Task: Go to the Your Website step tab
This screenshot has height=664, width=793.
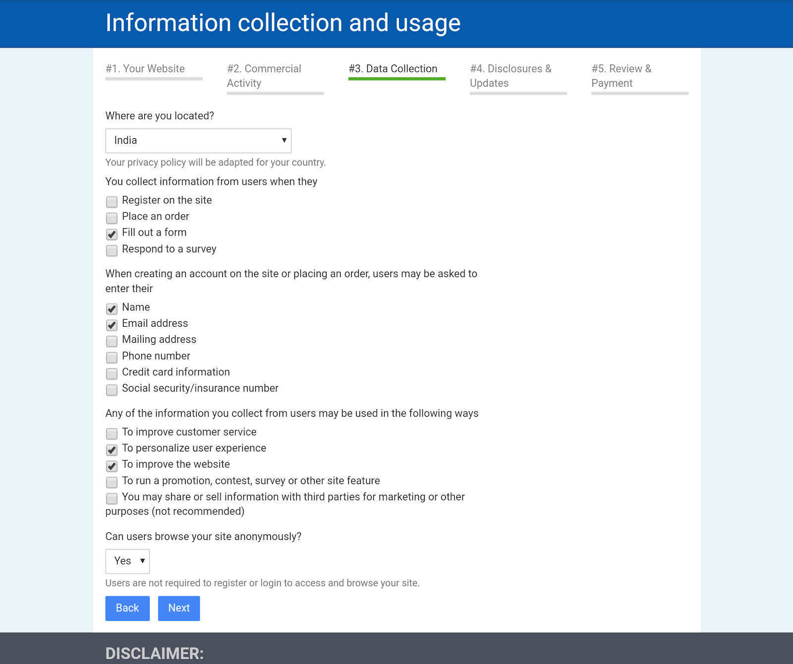Action: click(145, 69)
